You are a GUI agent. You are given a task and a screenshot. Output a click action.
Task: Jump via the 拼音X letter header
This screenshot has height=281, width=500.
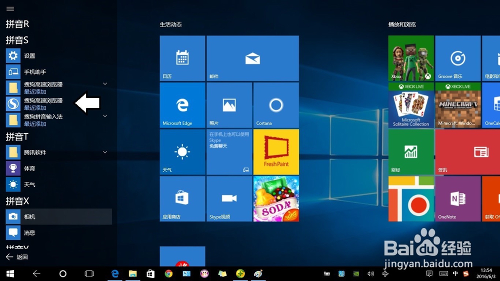click(17, 201)
